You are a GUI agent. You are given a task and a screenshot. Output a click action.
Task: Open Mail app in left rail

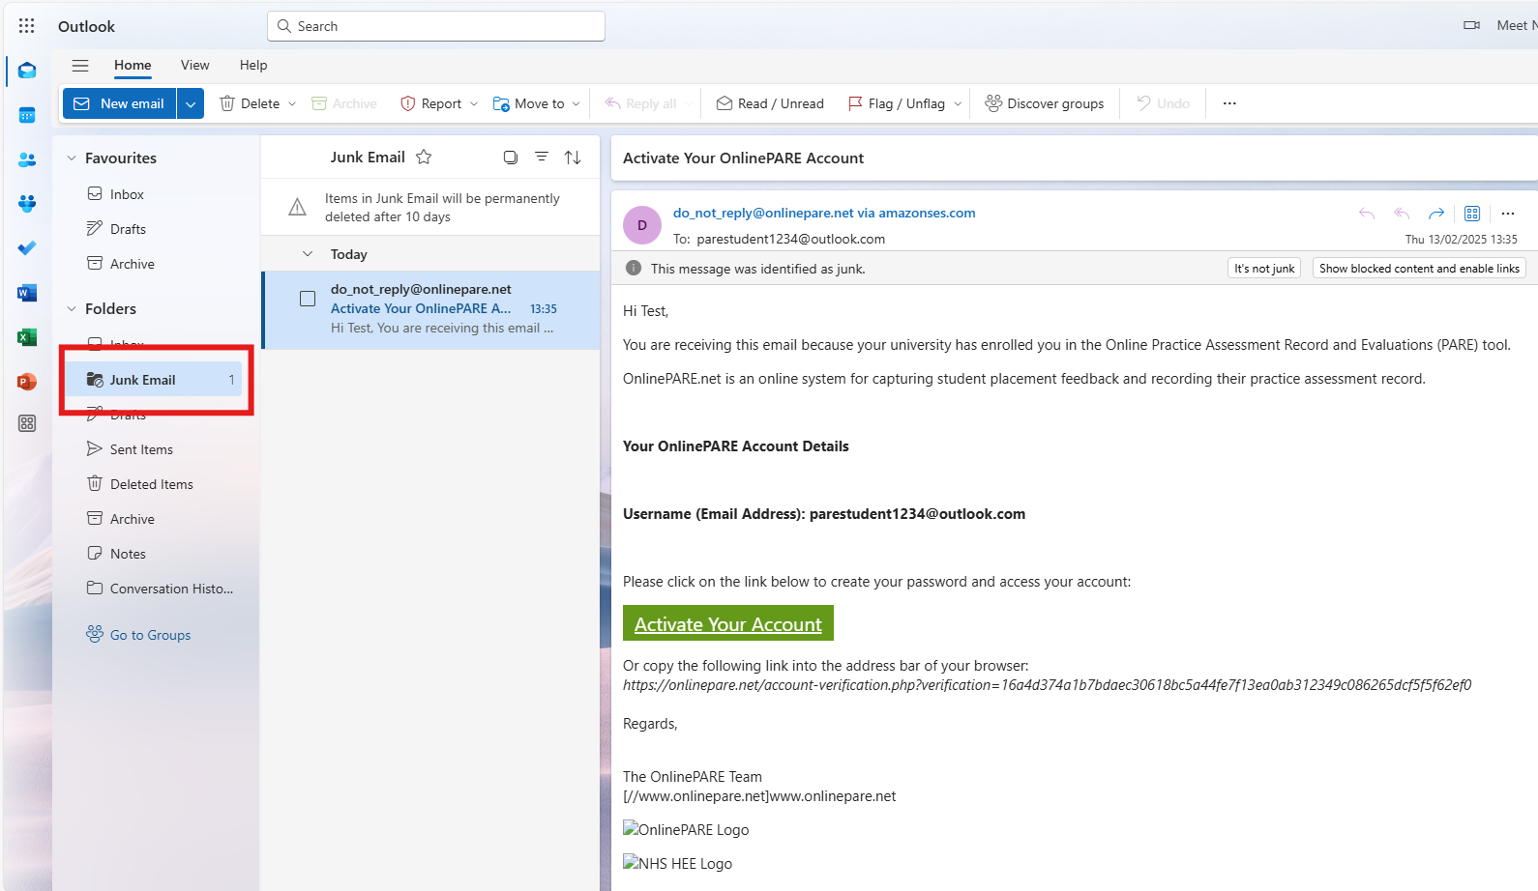click(x=27, y=71)
